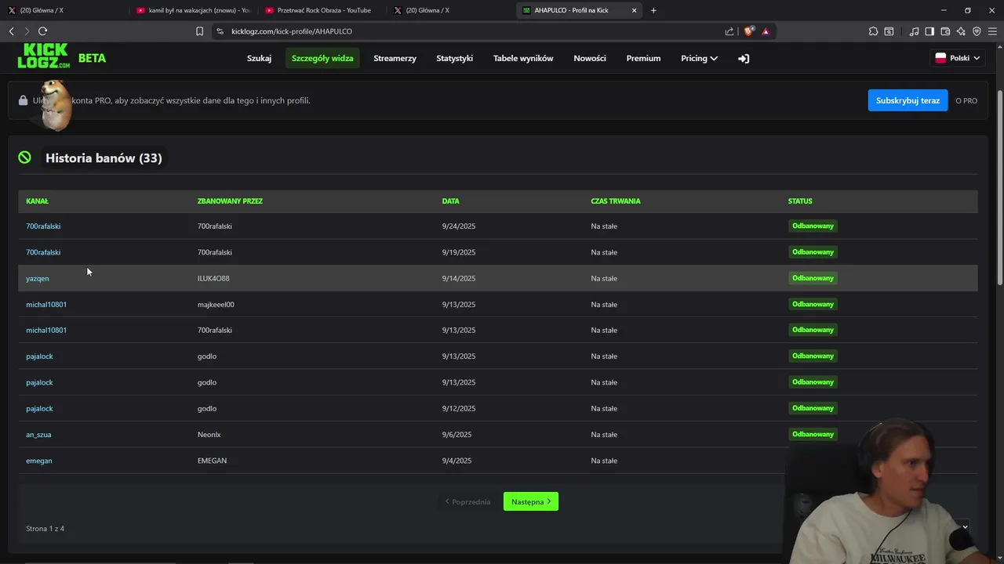Viewport: 1004px width, 564px height.
Task: Click the padlock icon in the PRO banner
Action: [x=24, y=100]
